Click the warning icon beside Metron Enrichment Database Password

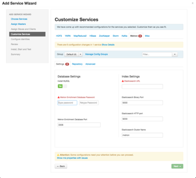tap(59, 97)
